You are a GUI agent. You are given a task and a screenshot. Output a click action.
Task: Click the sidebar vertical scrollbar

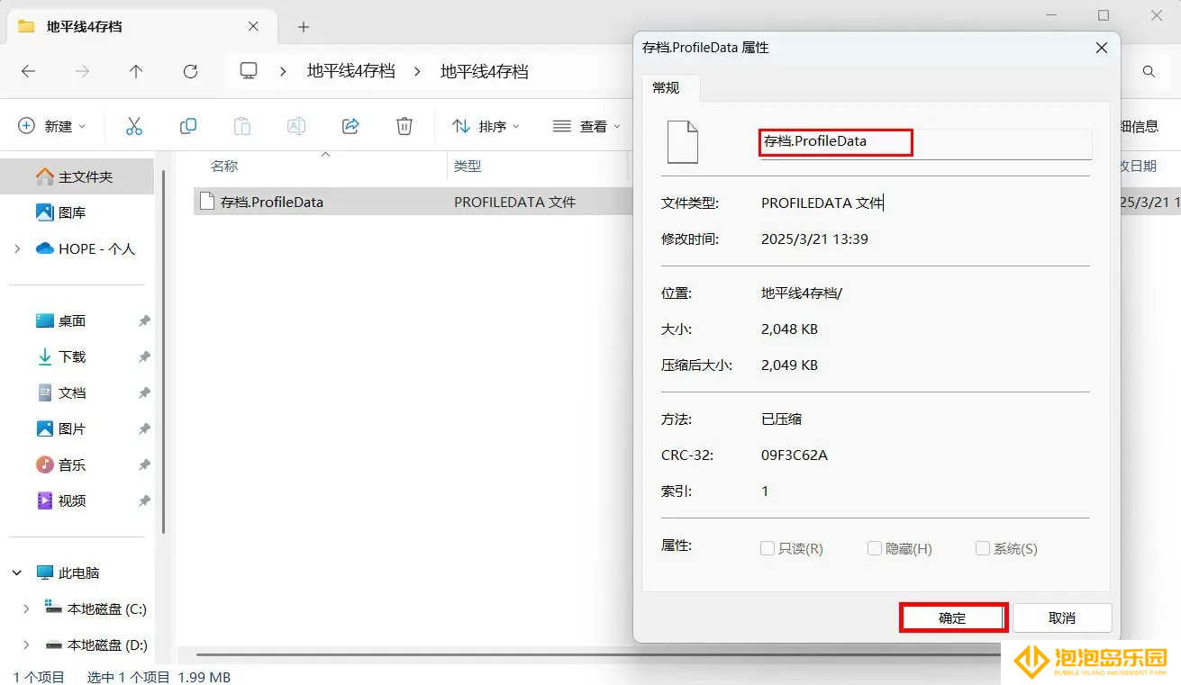[x=164, y=351]
